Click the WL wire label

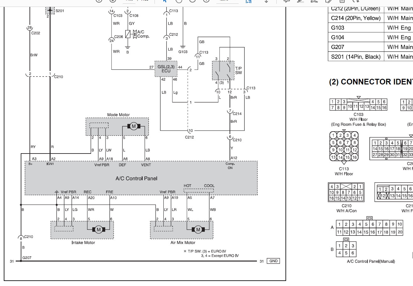pos(190,210)
